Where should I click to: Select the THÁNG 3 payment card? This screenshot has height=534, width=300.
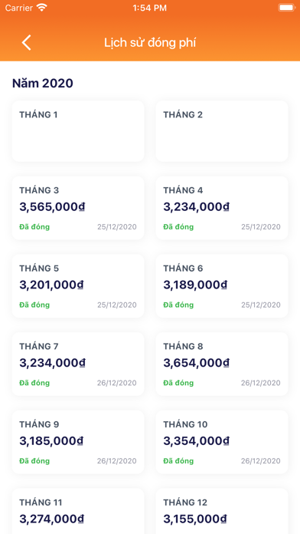(x=78, y=208)
